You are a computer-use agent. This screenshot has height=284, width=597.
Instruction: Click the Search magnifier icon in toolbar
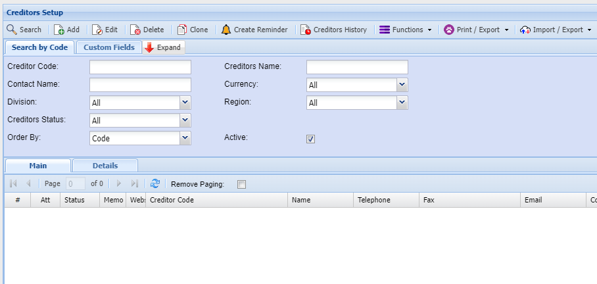click(12, 30)
